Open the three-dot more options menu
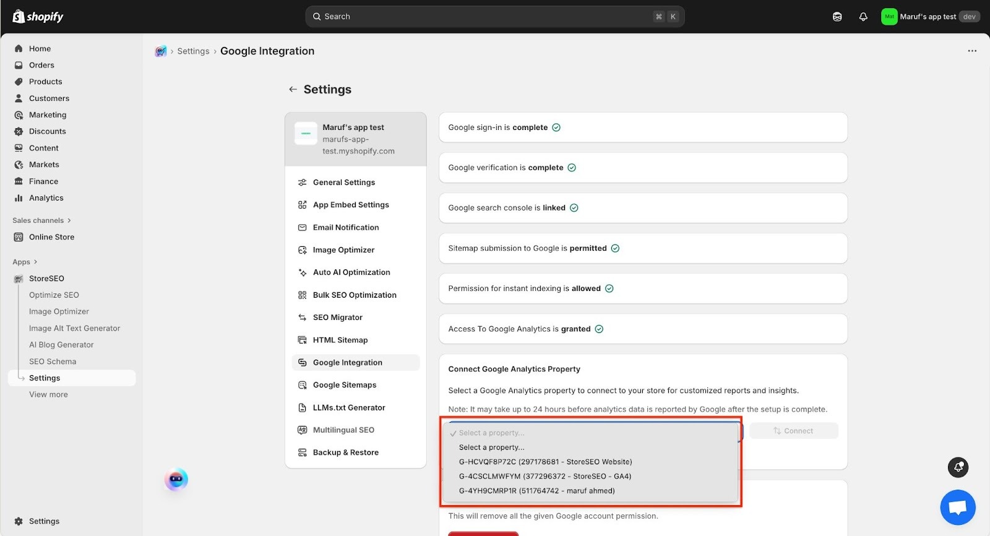 972,51
